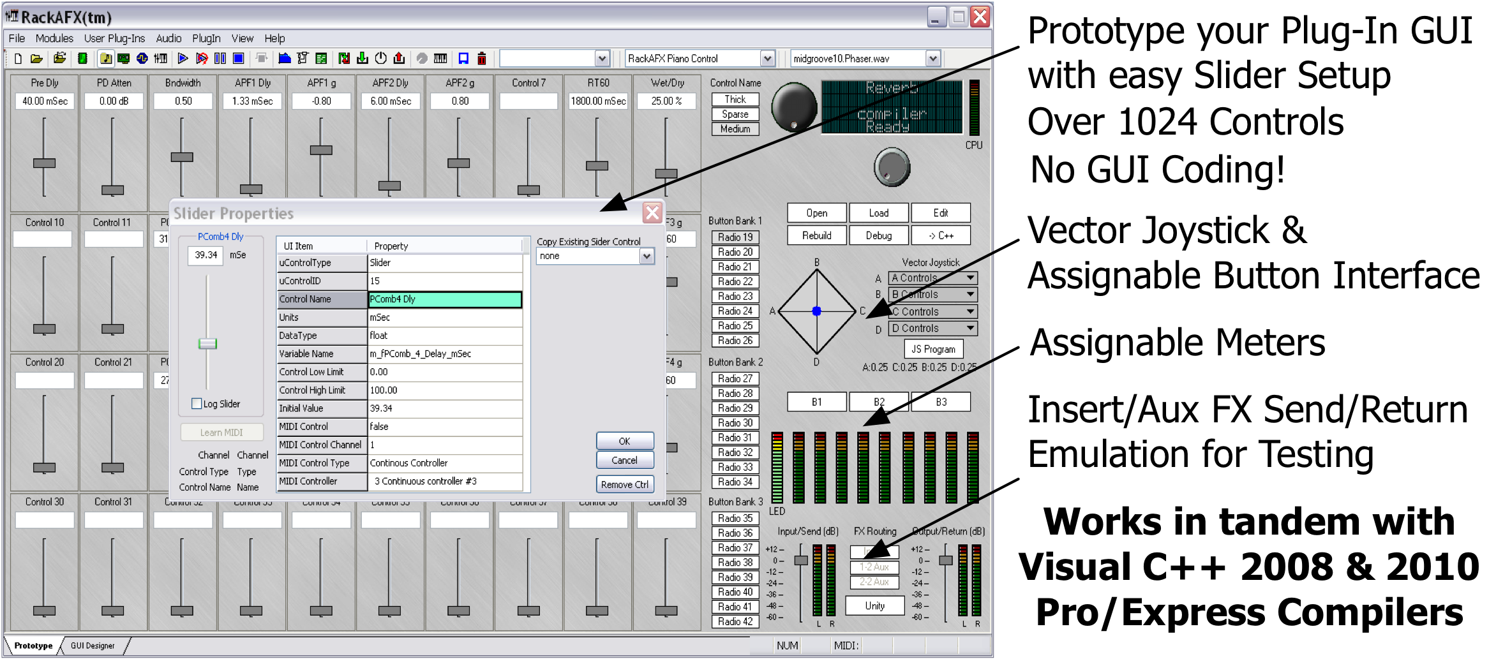The image size is (1489, 659).
Task: Click the blue Play button in toolbar
Action: [x=183, y=59]
